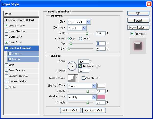Enable the Stroke checkbox
Viewport: 153px width, 119px height.
pyautogui.click(x=6, y=87)
